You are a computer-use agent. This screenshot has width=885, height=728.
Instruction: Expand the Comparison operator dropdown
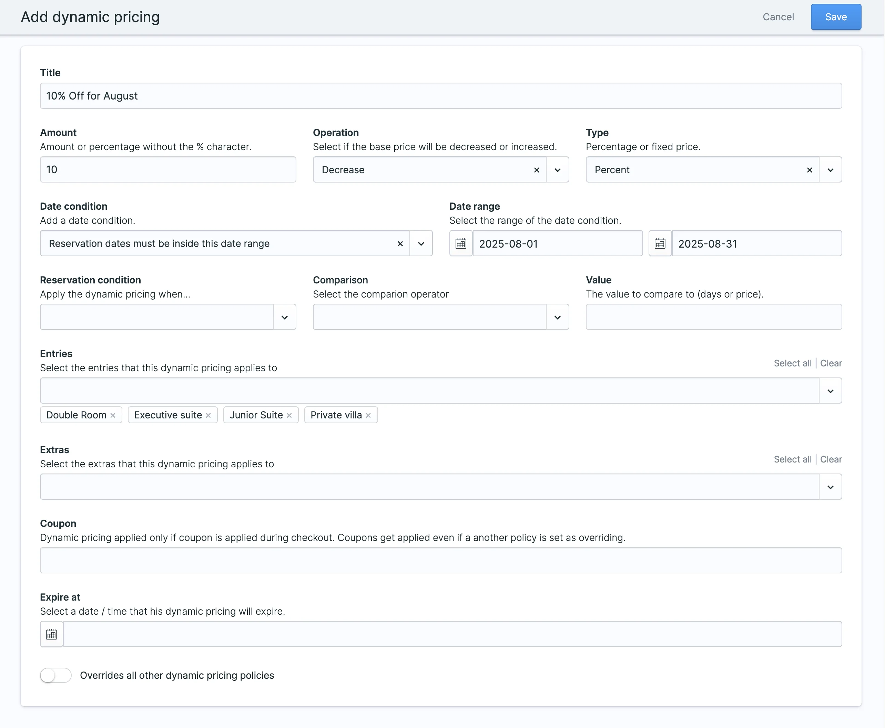coord(557,318)
